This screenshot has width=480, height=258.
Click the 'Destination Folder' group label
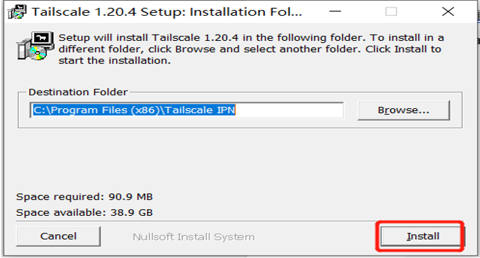coord(78,92)
